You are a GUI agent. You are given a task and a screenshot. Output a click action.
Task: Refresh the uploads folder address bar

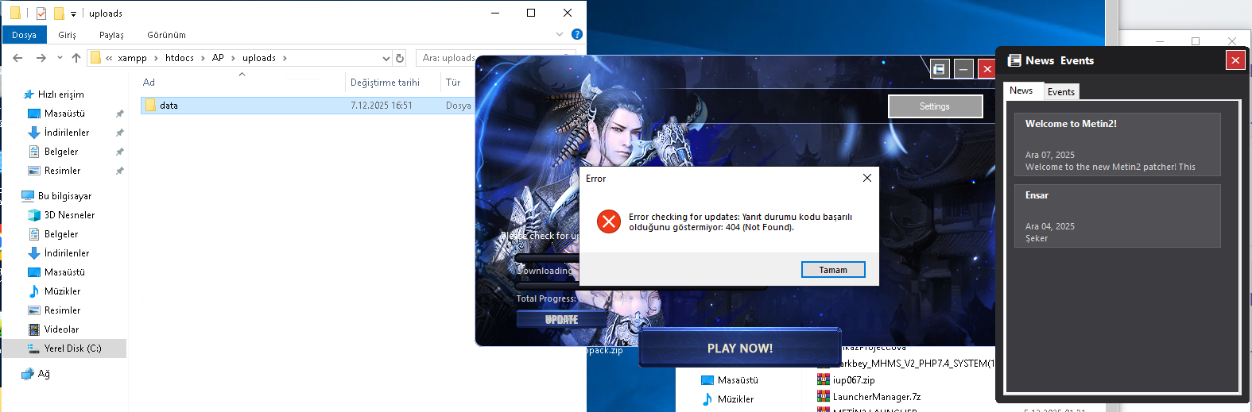[x=400, y=58]
